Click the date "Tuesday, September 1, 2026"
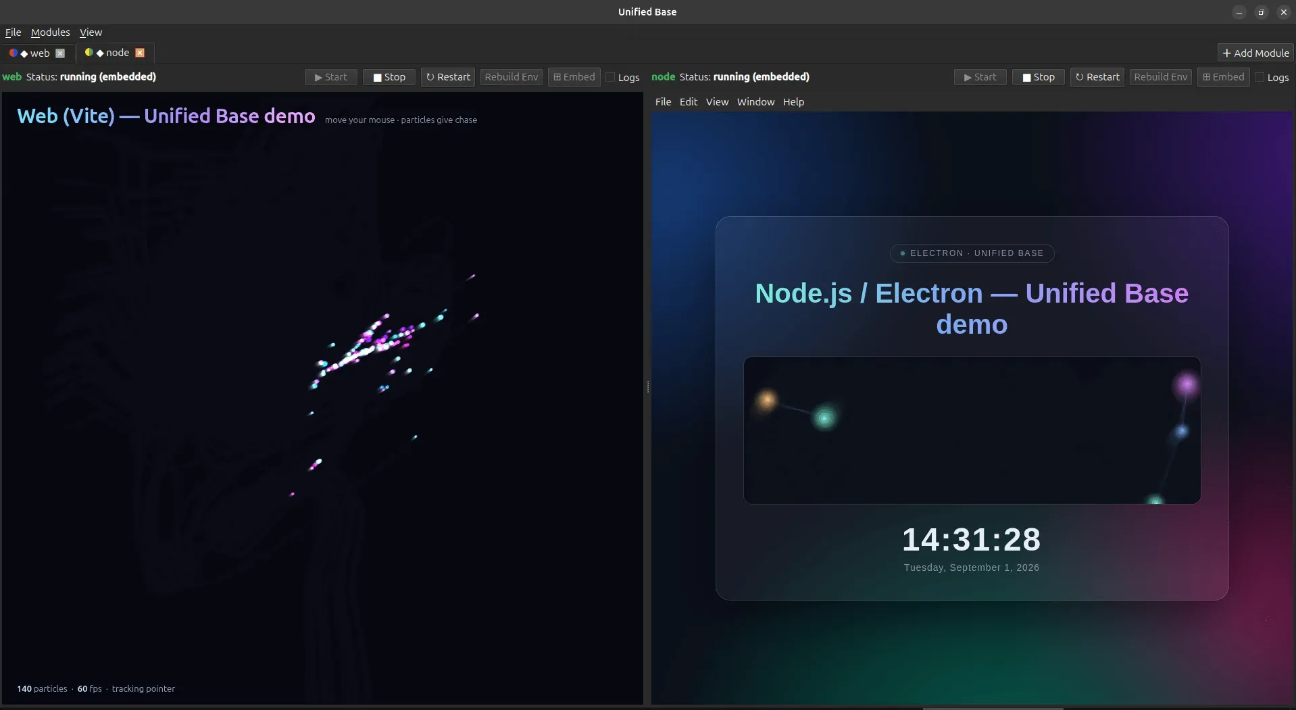1296x710 pixels. [x=972, y=567]
